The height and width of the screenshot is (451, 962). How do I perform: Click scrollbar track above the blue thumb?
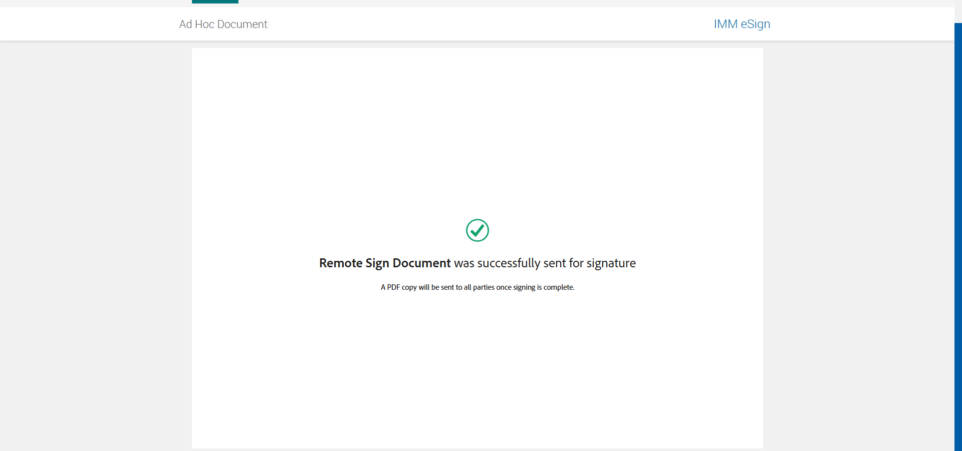click(x=958, y=11)
